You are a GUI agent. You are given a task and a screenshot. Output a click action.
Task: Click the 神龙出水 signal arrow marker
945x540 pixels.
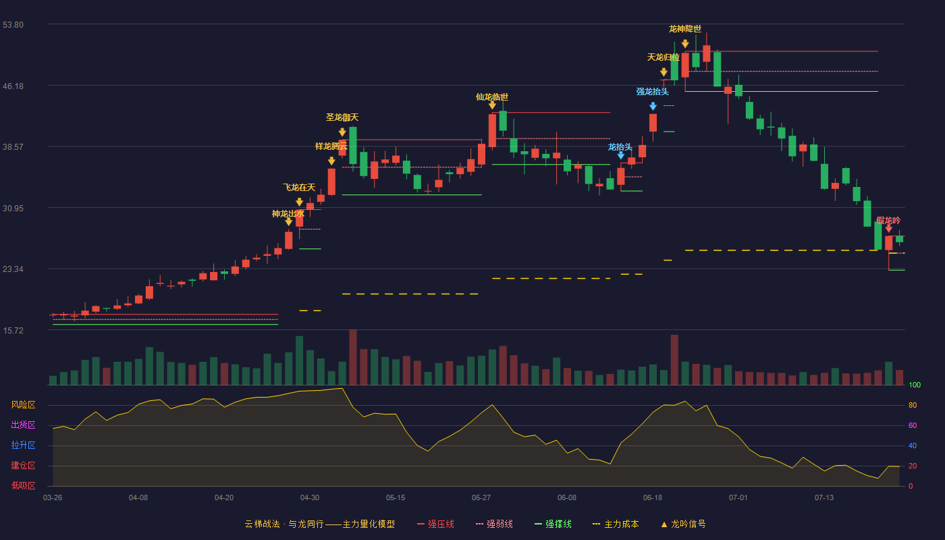289,221
